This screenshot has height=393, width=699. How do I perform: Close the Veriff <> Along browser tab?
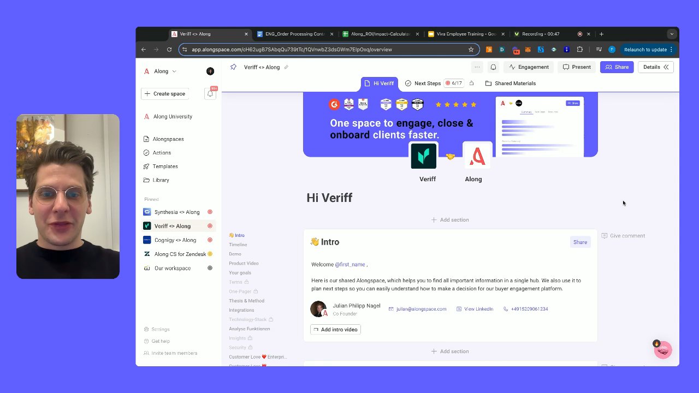tap(246, 34)
